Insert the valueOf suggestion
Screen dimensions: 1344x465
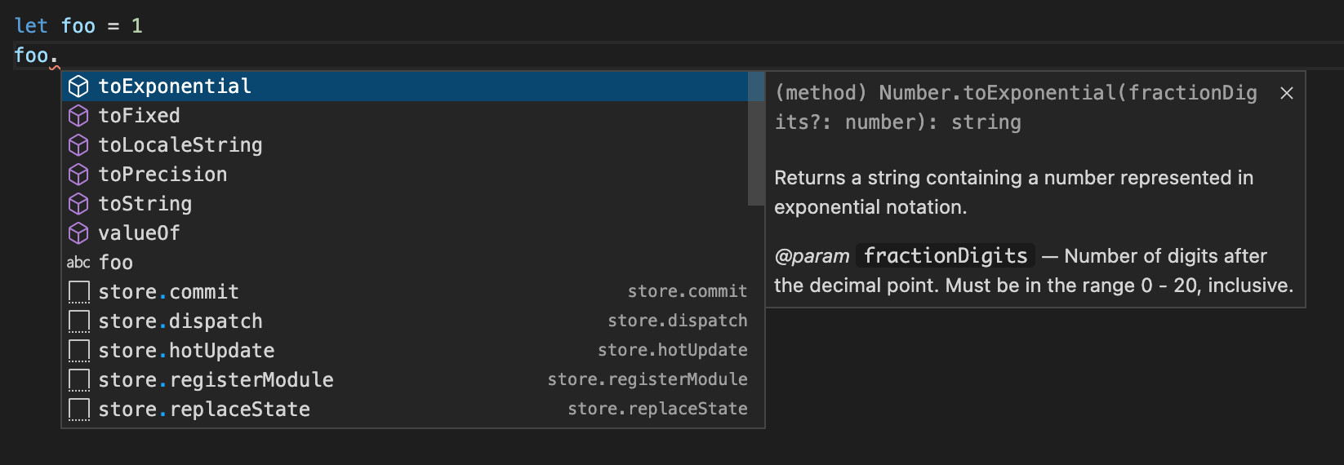139,233
